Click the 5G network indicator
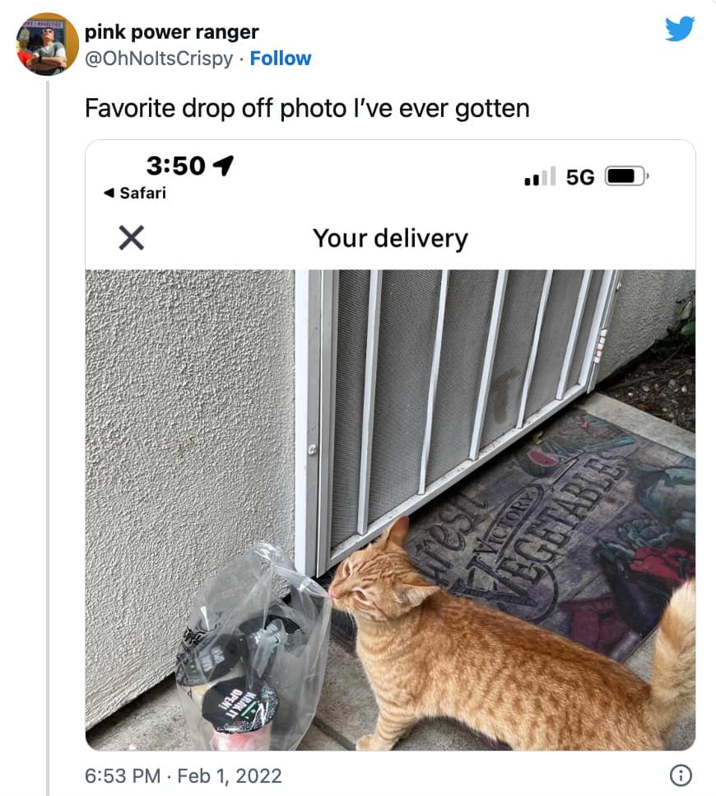The image size is (716, 796). 580,177
